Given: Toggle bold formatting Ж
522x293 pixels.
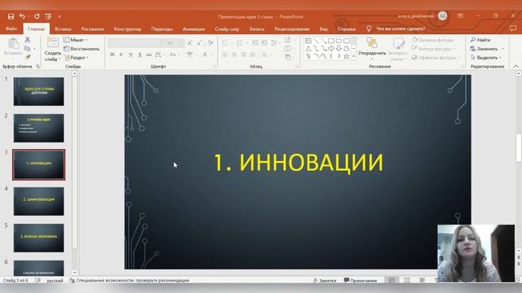Looking at the screenshot, I should pyautogui.click(x=113, y=55).
